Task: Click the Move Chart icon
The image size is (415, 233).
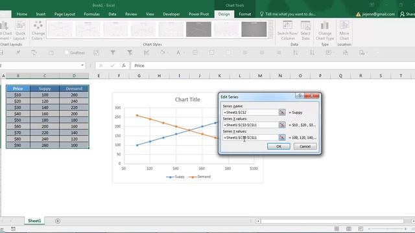Action: 344,31
